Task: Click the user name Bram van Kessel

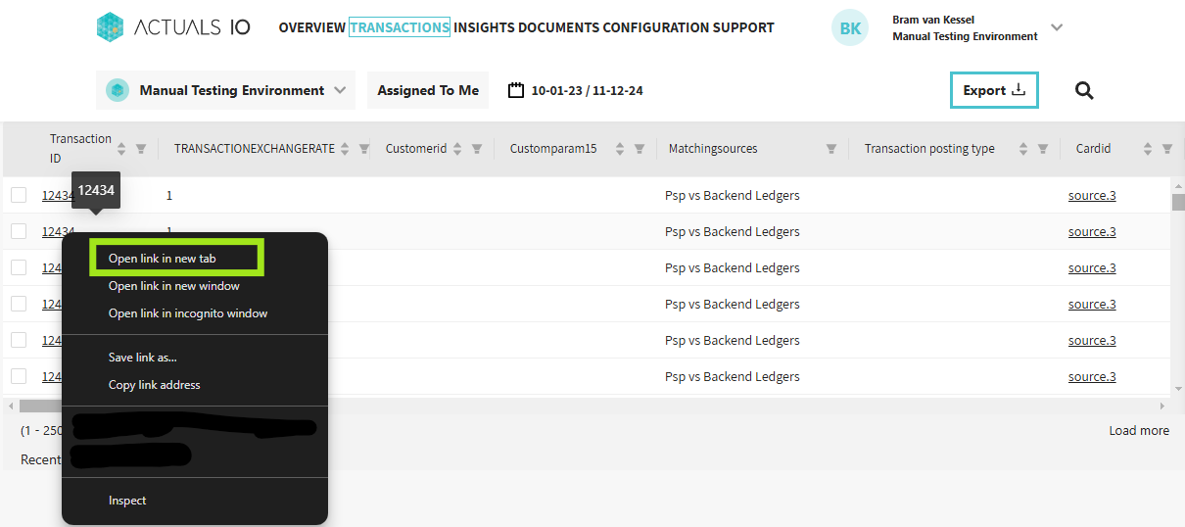Action: point(933,20)
